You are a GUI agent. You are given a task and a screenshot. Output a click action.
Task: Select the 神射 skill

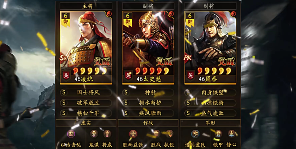148,92
